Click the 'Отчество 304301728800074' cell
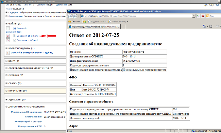221x133 pixels. pyautogui.click(x=99, y=94)
